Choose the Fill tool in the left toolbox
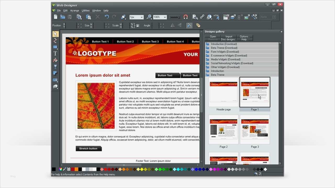The width and height of the screenshot is (335, 188). pyautogui.click(x=55, y=60)
